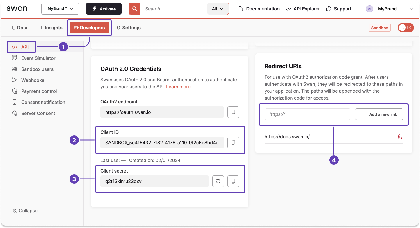Viewport: 420px width, 228px height.
Task: Click the Activate button
Action: tap(104, 9)
